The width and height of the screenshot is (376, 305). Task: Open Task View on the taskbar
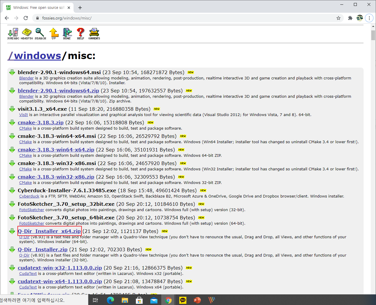pyautogui.click(x=95, y=300)
